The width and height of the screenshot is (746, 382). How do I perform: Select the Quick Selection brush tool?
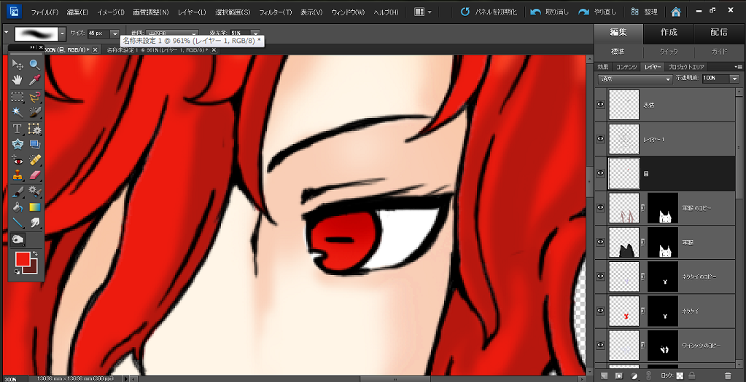(x=34, y=112)
